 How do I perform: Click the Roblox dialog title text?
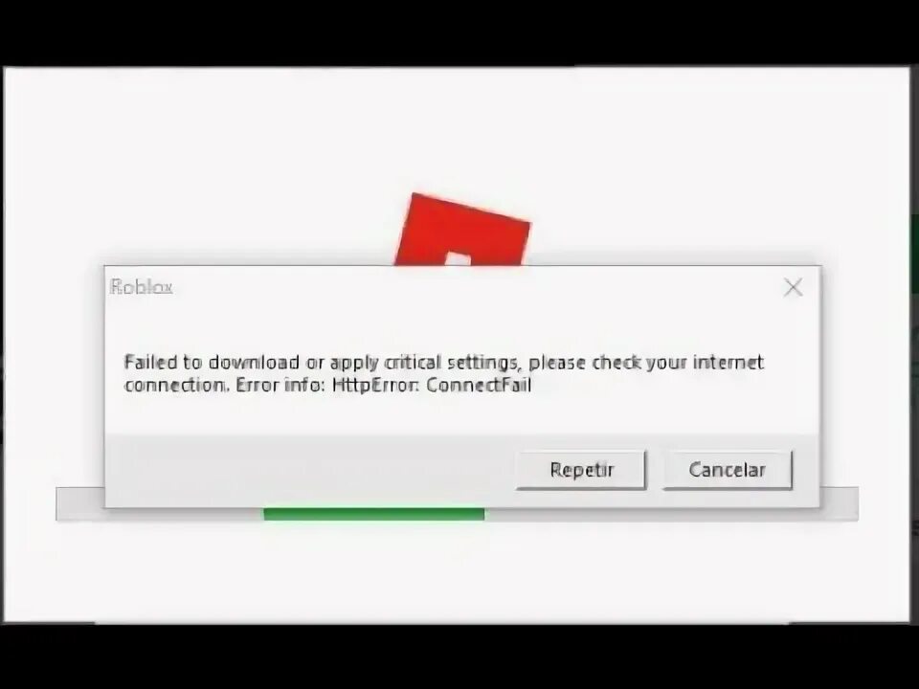point(142,287)
